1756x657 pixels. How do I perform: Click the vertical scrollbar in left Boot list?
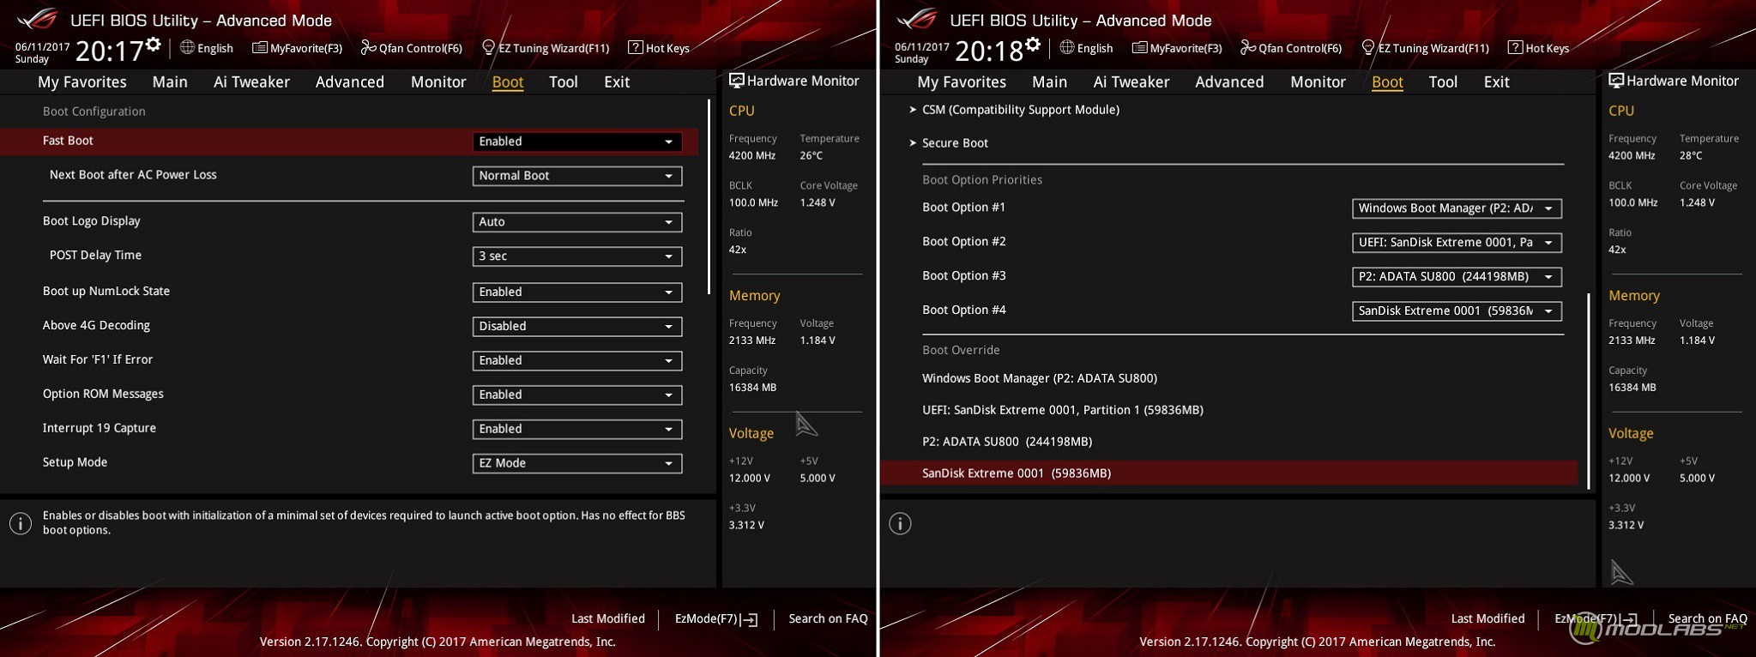pyautogui.click(x=709, y=197)
